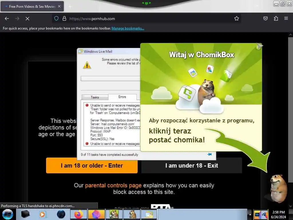Image resolution: width=293 pixels, height=220 pixels.
Task: Click the padlock site security icon
Action: (x=64, y=19)
